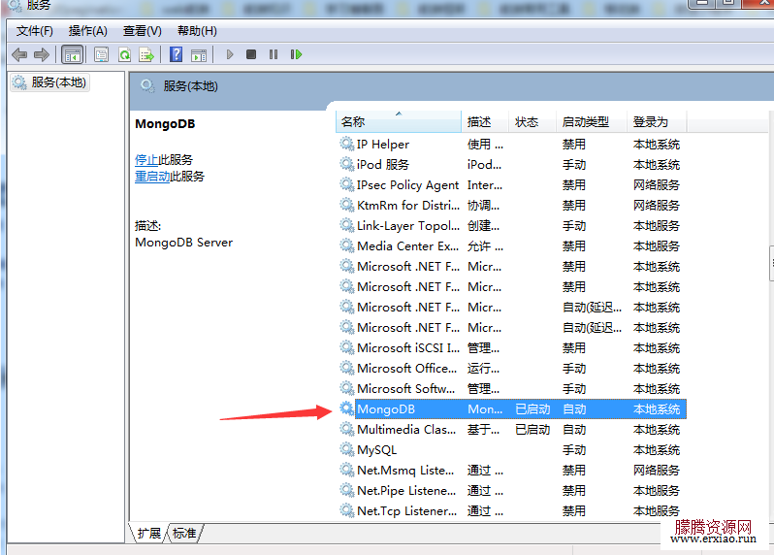Click the 手动 startup type in the MySQL row
This screenshot has height=555, width=774.
[574, 450]
